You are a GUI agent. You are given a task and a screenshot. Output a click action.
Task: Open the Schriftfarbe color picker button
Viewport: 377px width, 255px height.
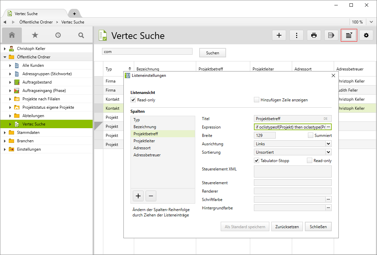[328, 199]
